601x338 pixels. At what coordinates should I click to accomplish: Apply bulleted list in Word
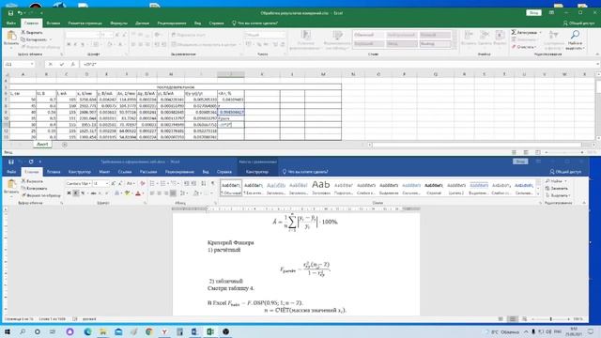click(x=153, y=184)
